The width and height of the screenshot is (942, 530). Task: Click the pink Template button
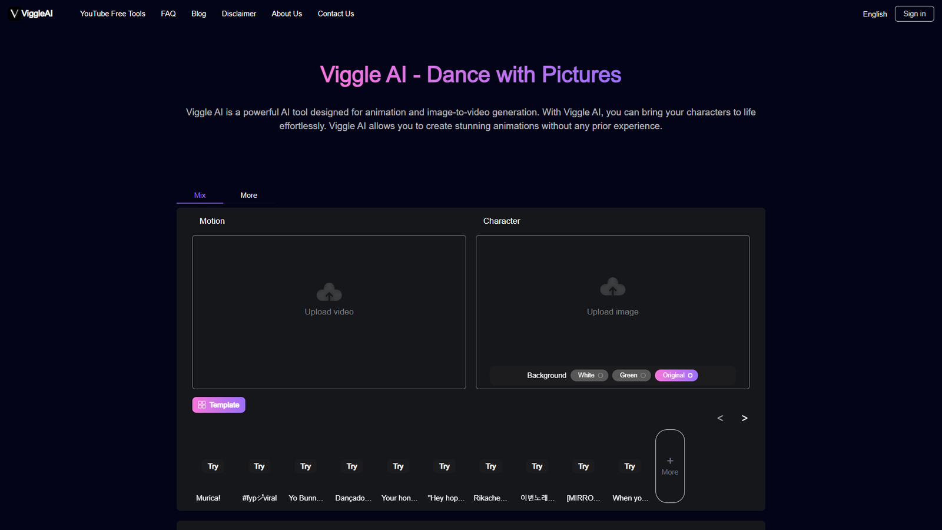[x=218, y=405]
